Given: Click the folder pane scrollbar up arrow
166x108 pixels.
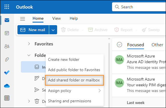Looking at the screenshot, I should point(109,39).
